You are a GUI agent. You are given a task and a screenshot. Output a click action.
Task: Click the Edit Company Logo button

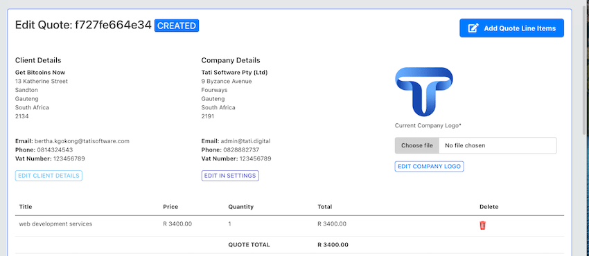[430, 167]
